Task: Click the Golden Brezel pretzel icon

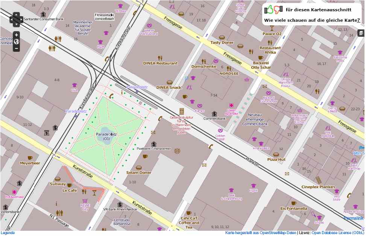Action: click(x=220, y=131)
